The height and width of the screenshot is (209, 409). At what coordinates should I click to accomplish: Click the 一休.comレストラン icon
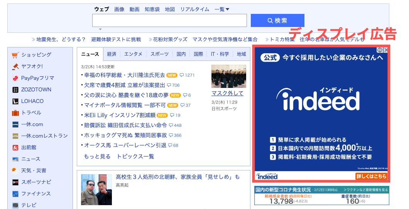[15, 136]
